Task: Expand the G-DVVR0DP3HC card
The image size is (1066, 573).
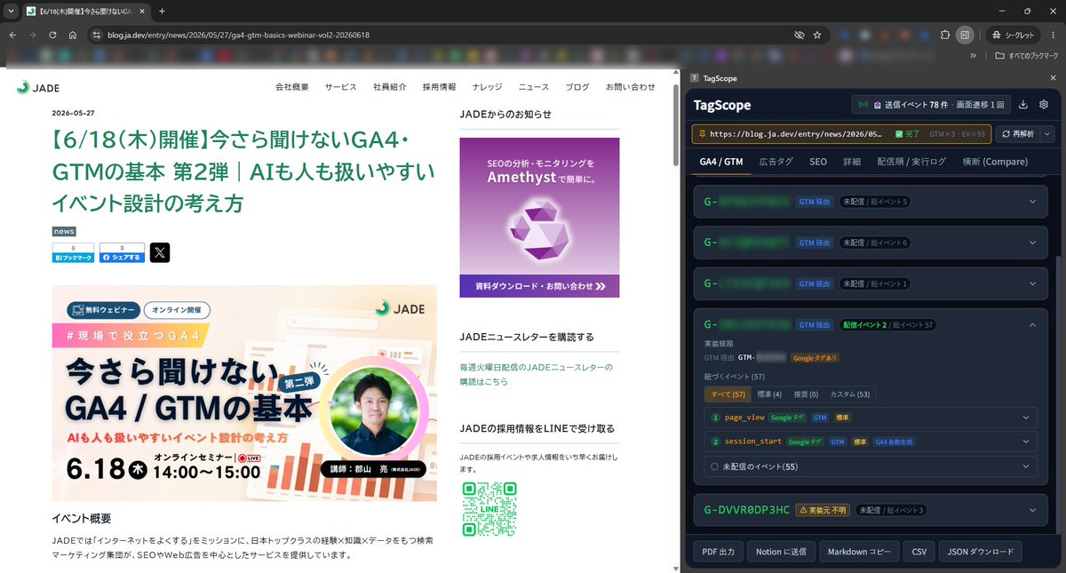Action: [x=871, y=510]
